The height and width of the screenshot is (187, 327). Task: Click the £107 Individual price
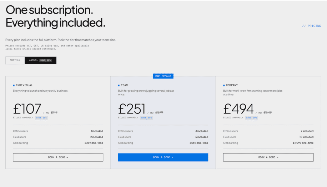pos(27,108)
